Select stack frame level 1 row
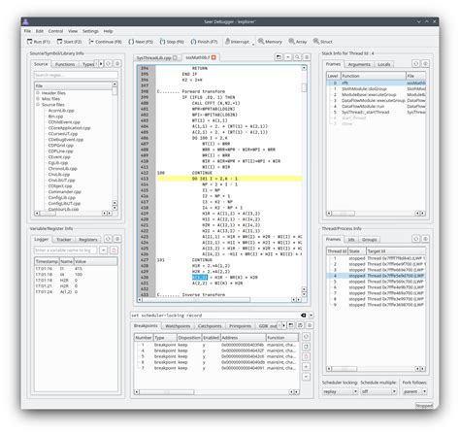The height and width of the screenshot is (434, 460). point(376,88)
